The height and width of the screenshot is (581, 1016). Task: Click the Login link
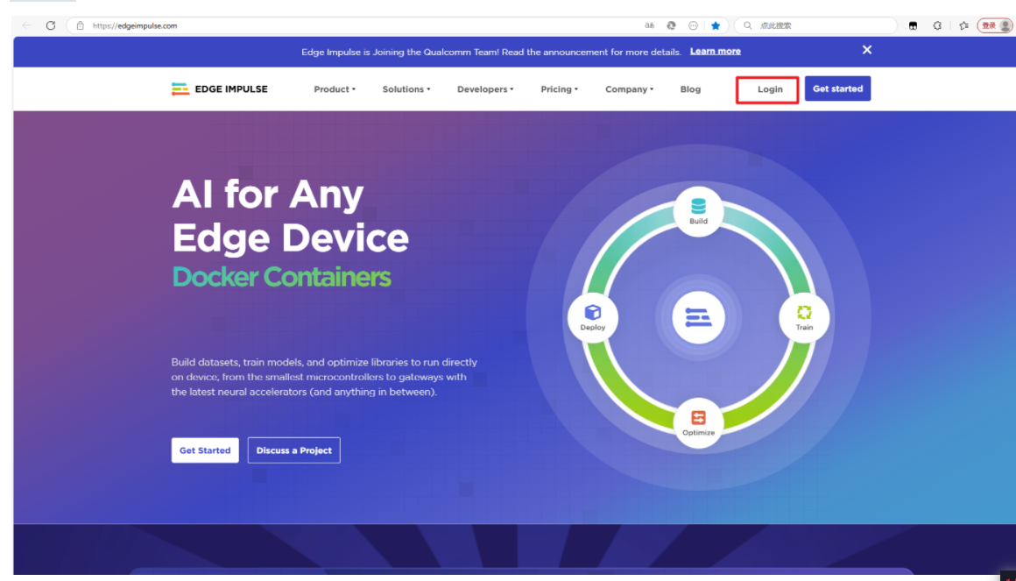770,89
